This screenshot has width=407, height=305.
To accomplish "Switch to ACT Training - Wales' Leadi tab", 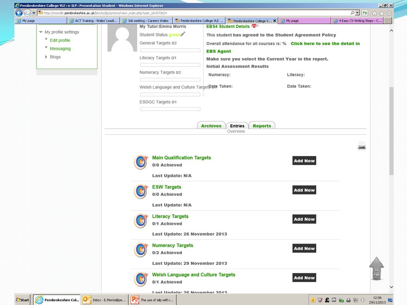I will (94, 21).
